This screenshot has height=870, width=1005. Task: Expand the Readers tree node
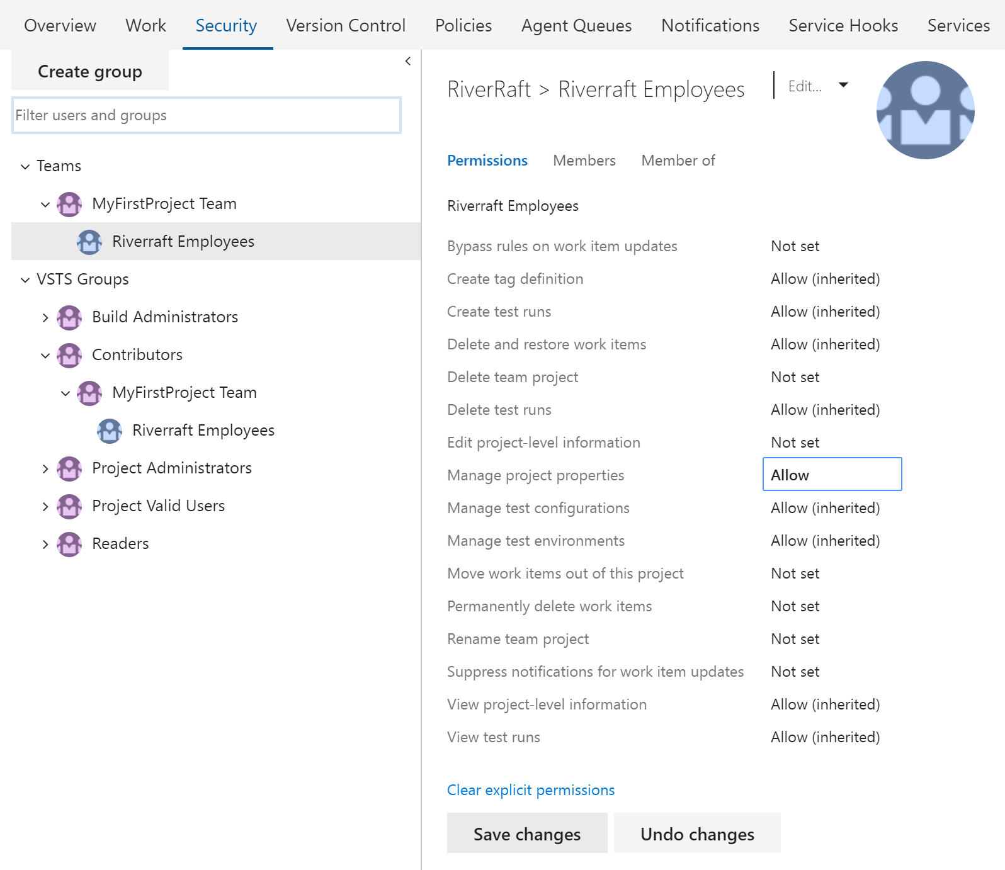click(45, 544)
